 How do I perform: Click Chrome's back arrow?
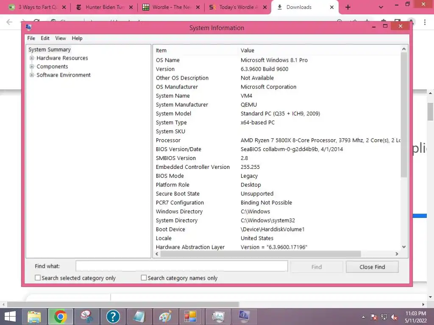[9, 22]
